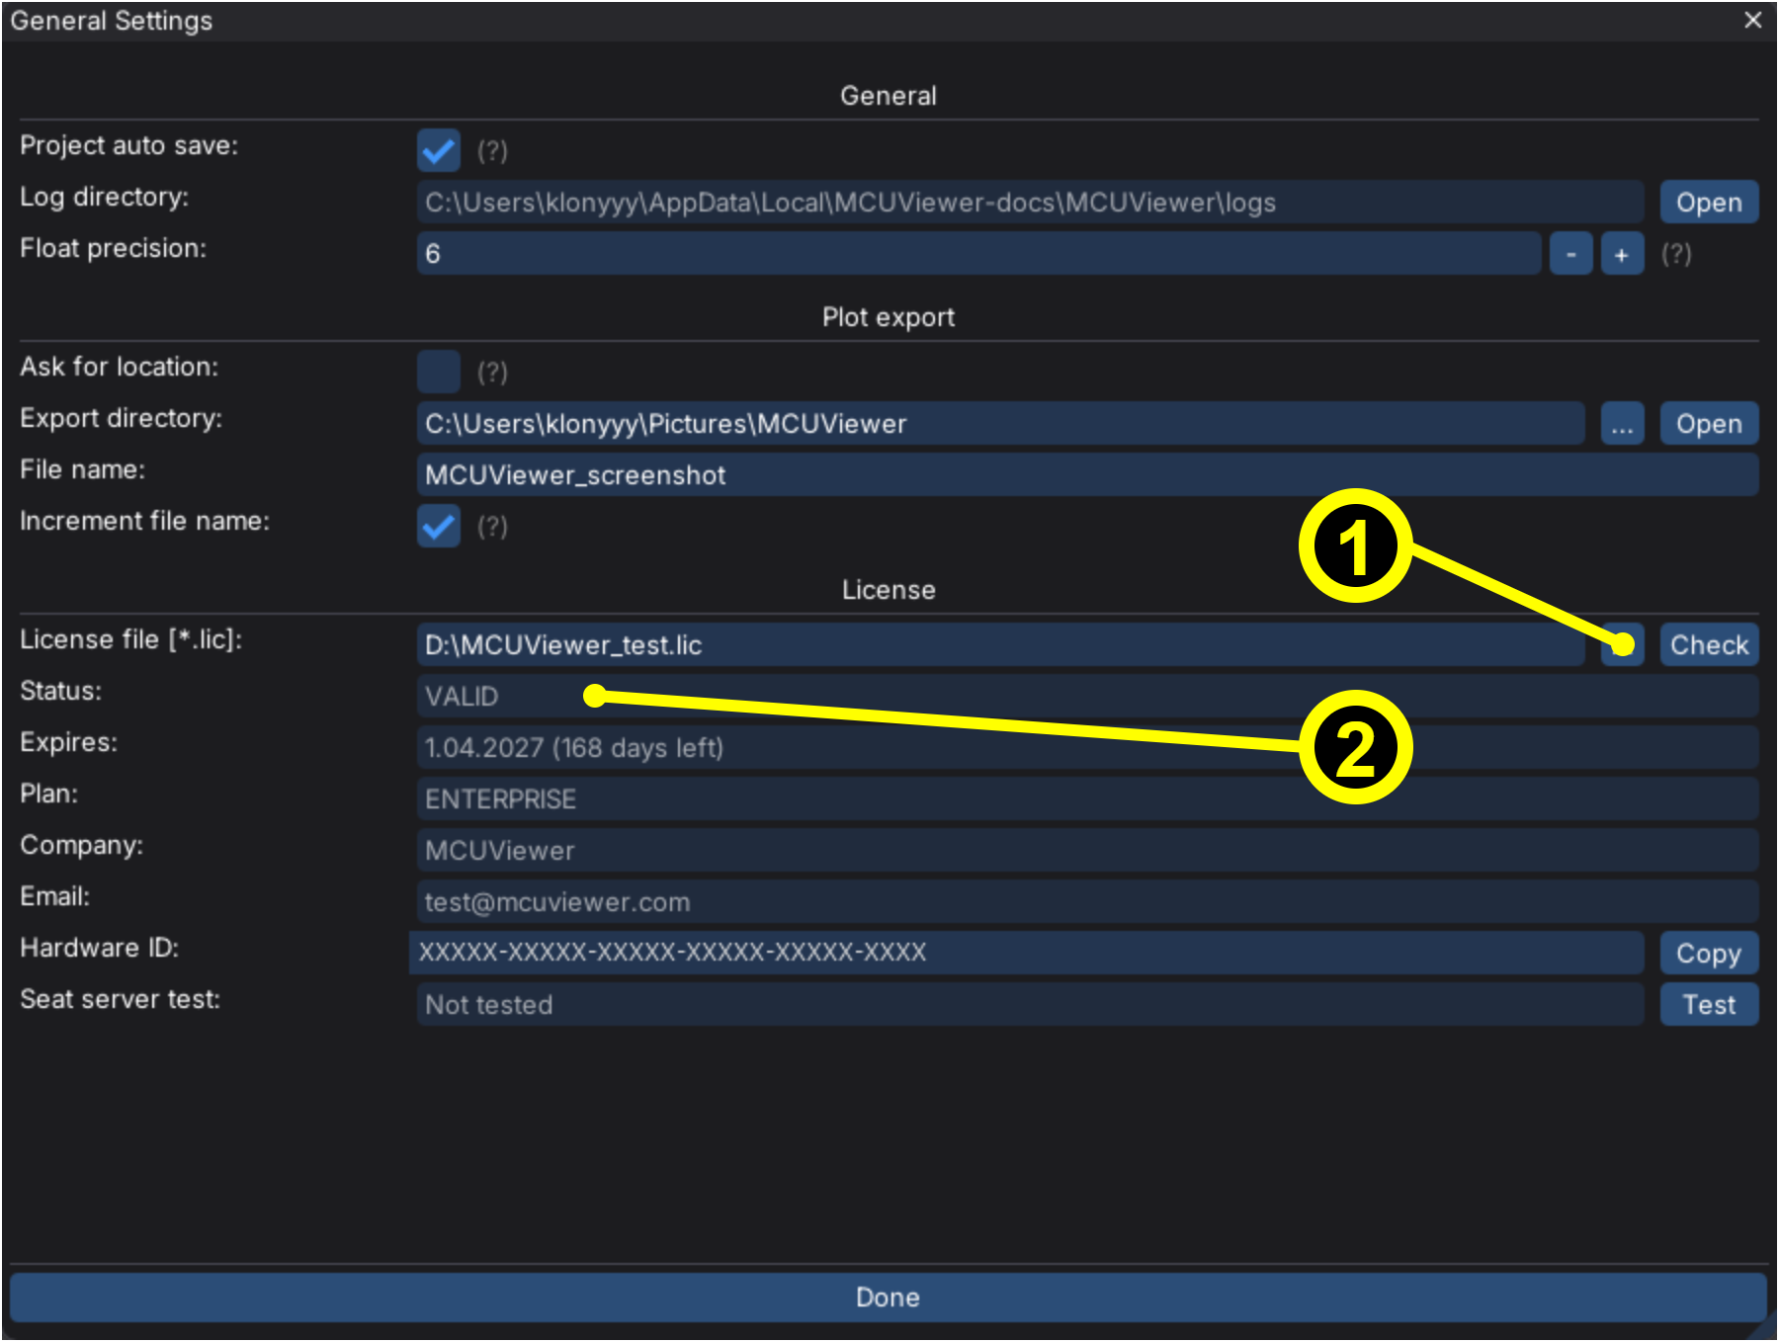
Task: Click the Hardware ID field
Action: 1026,953
